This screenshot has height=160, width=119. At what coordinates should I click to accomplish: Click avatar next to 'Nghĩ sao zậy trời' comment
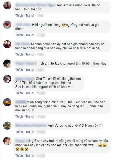tap(7, 141)
